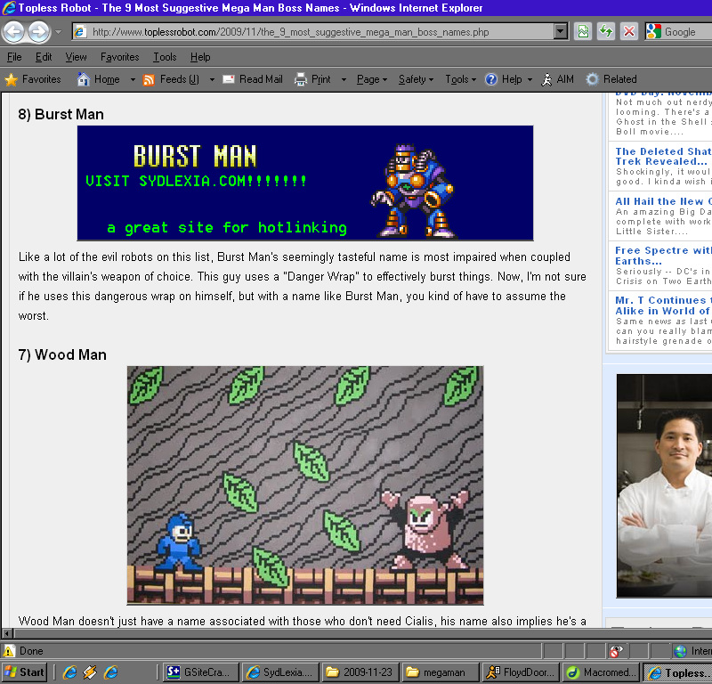Switch to SydLexia... taskbar window
Image resolution: width=712 pixels, height=684 pixels.
280,672
